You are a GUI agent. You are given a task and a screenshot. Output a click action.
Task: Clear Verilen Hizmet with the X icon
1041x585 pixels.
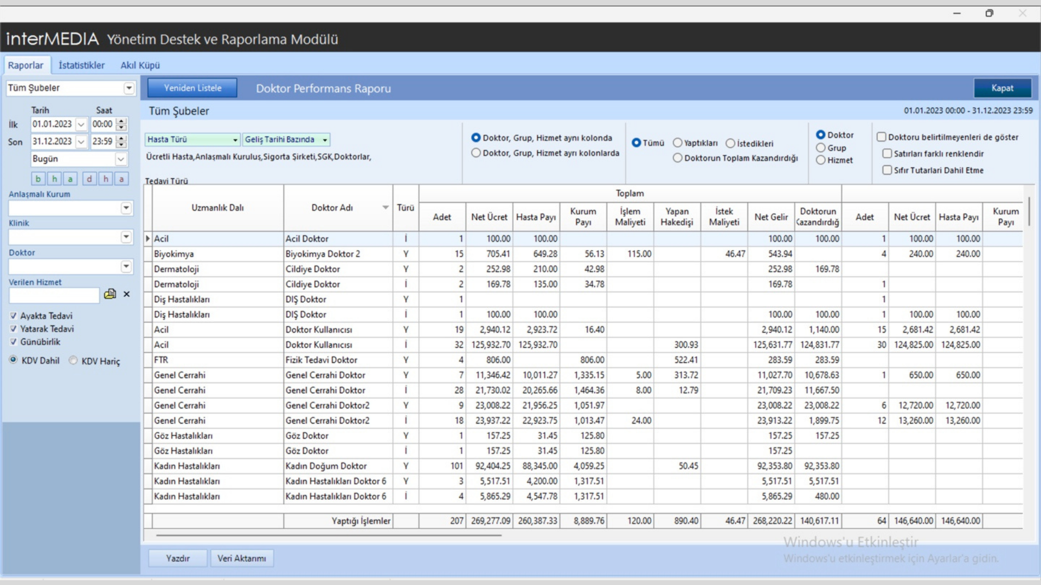126,294
